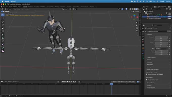Expand Viewport Display panel
The image size is (172, 97).
pos(150,83)
